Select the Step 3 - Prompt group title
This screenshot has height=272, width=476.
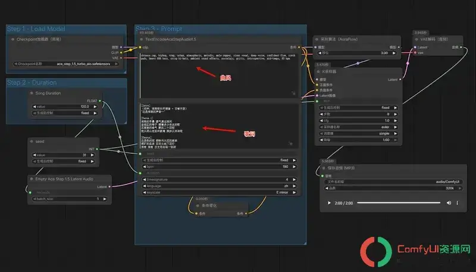[159, 29]
